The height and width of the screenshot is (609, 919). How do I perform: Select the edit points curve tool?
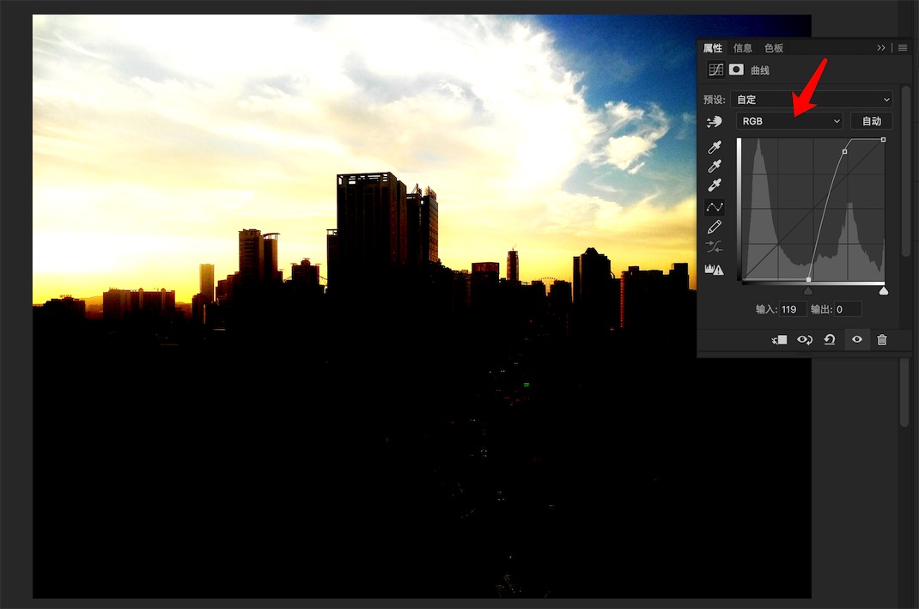[x=715, y=207]
